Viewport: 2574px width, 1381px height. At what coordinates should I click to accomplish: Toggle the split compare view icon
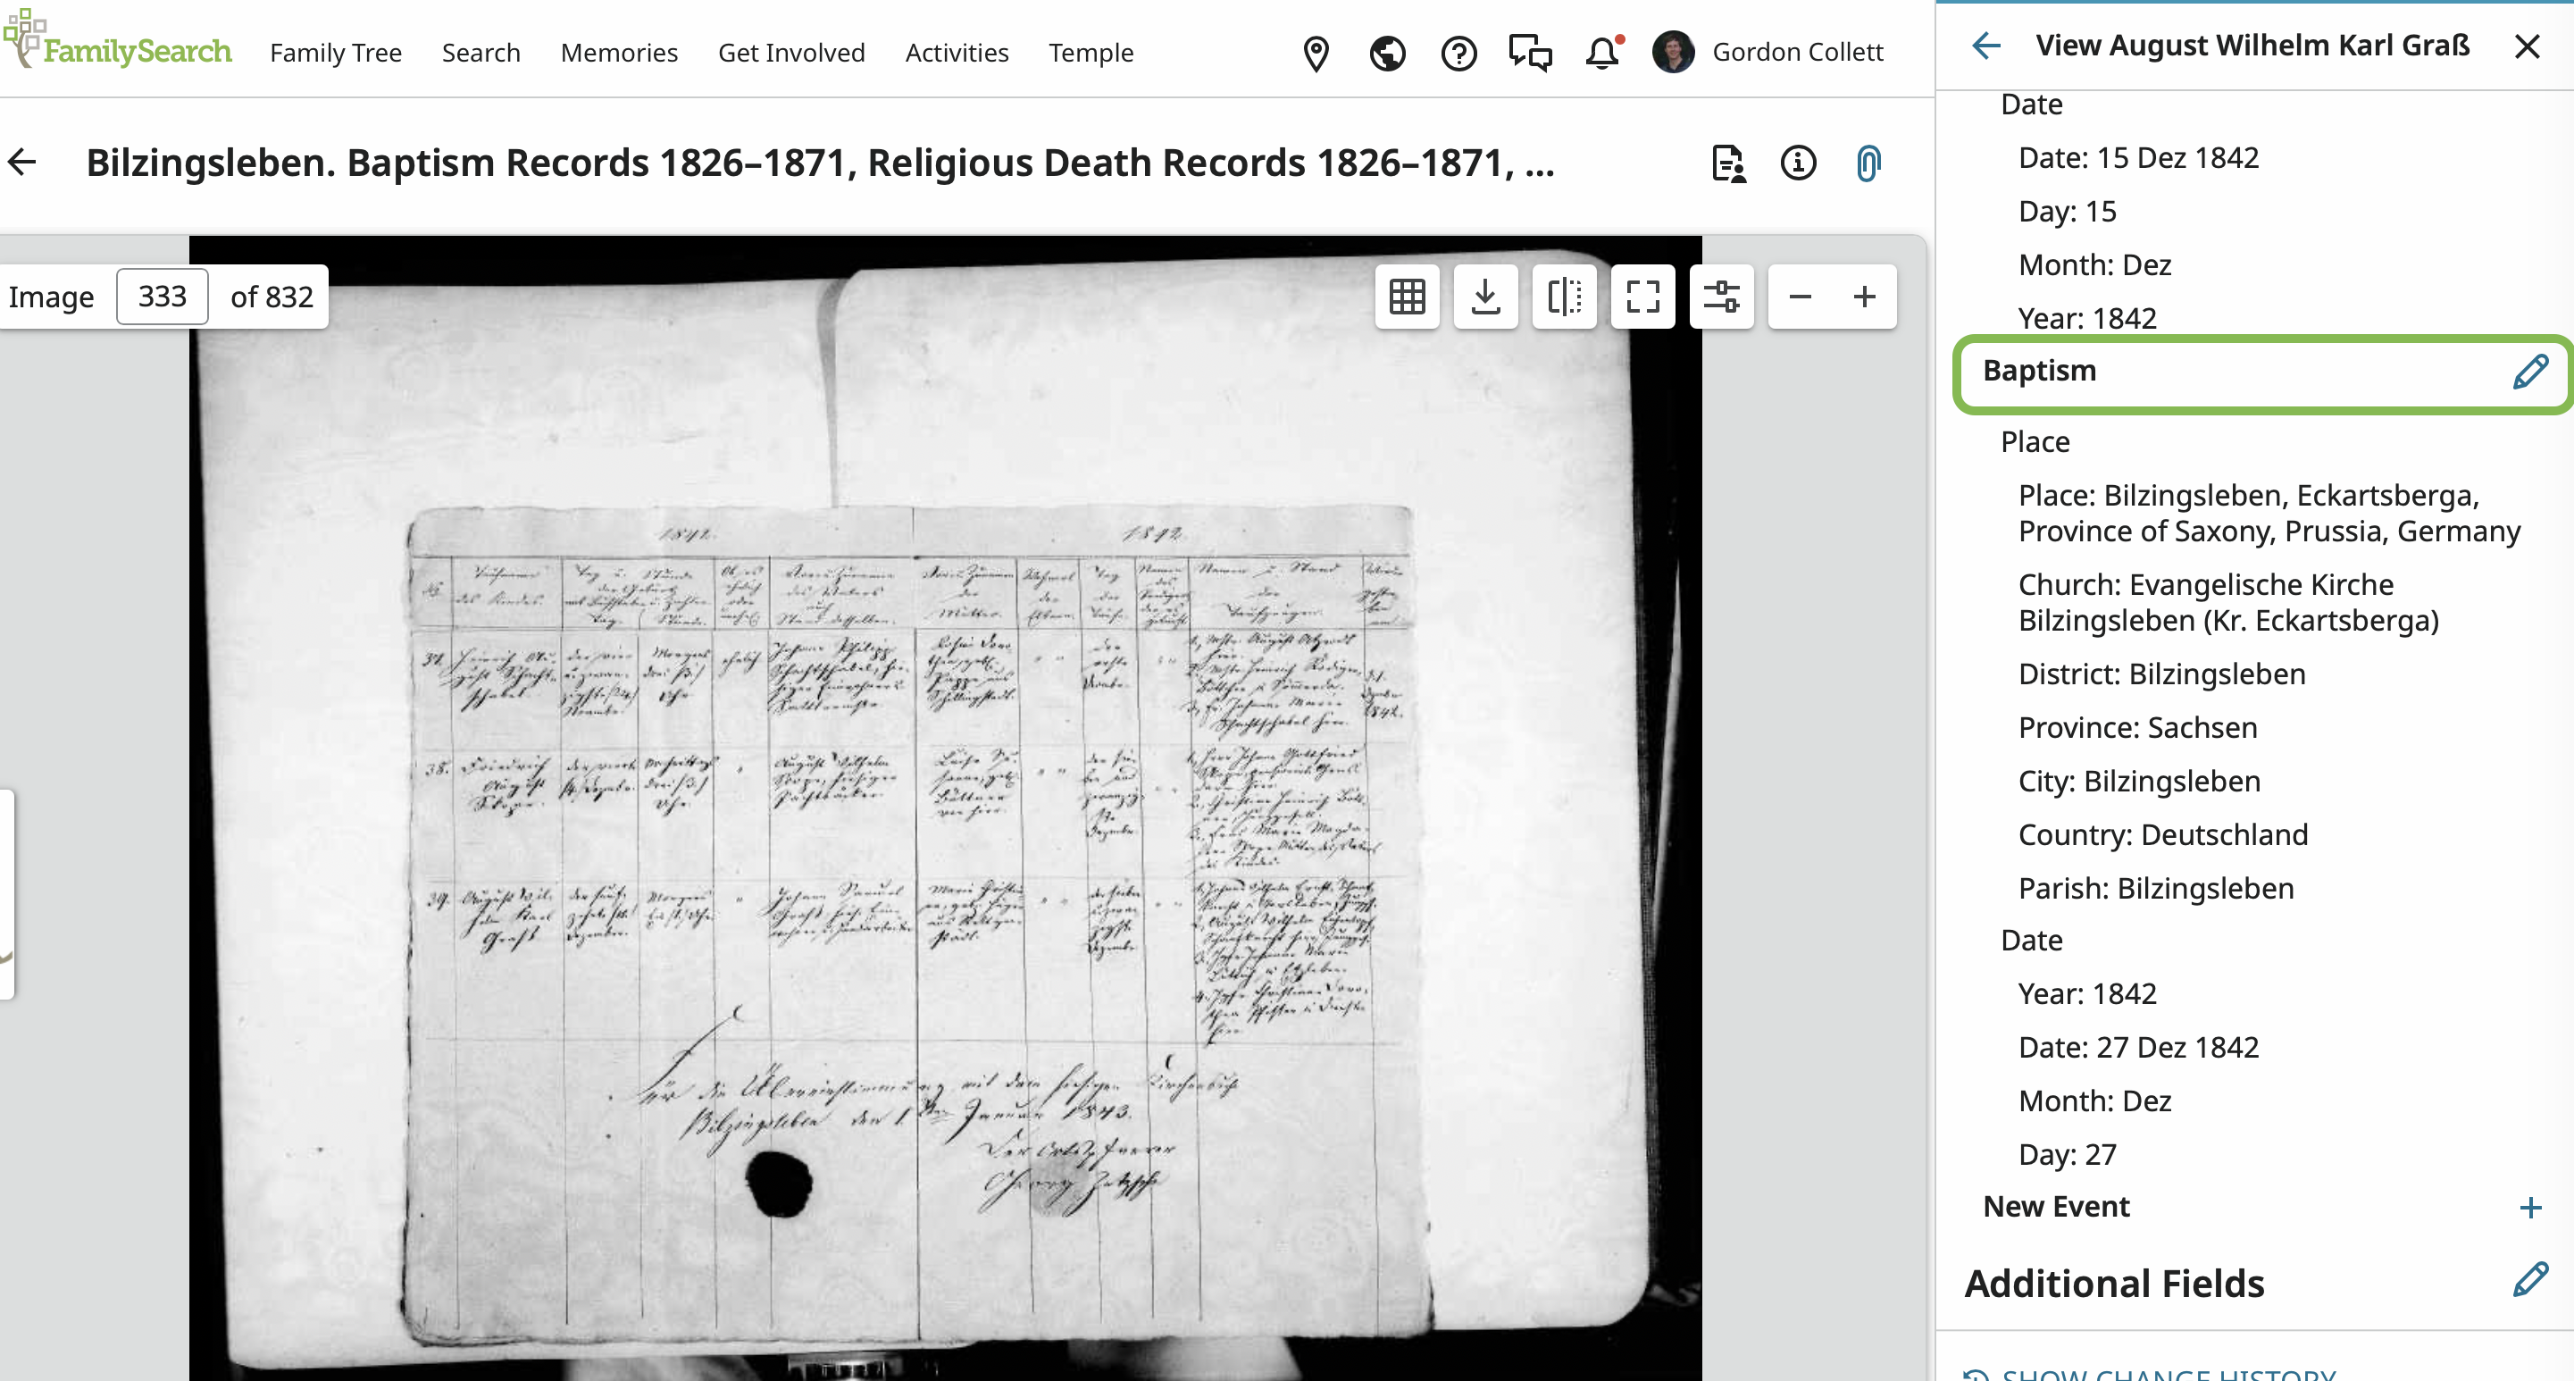pyautogui.click(x=1564, y=297)
